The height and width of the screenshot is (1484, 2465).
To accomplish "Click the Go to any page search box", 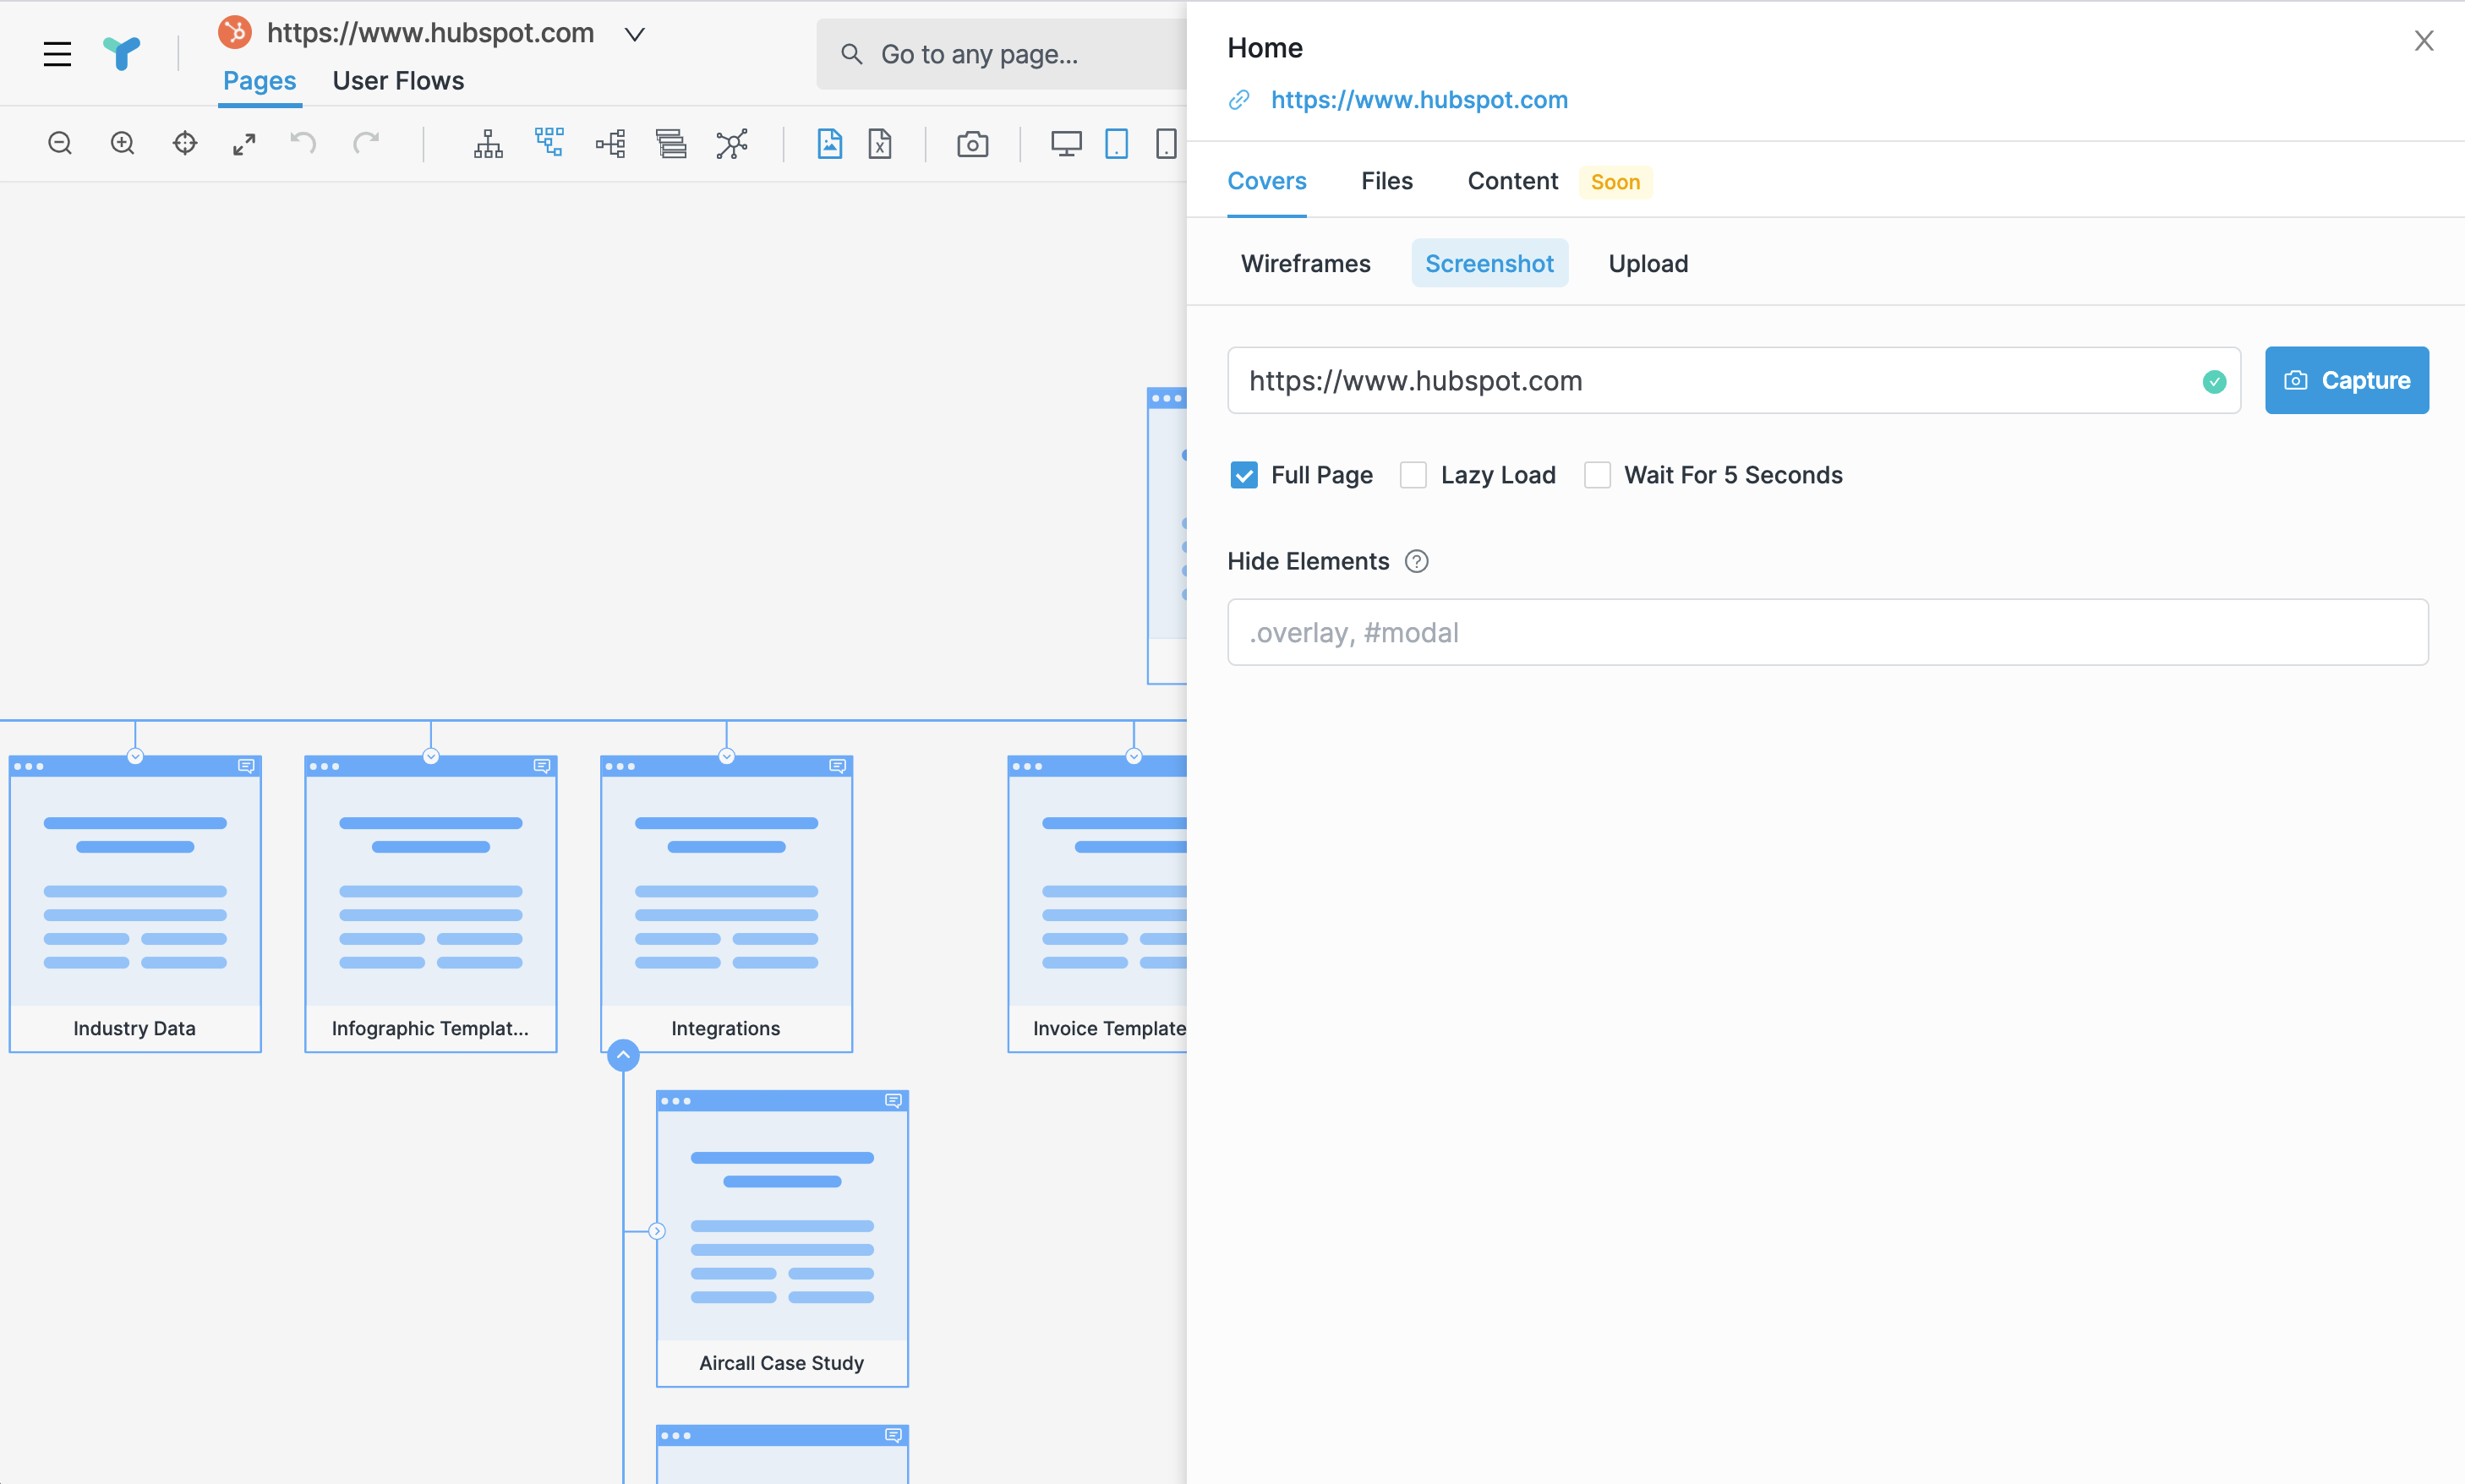I will tap(1001, 55).
